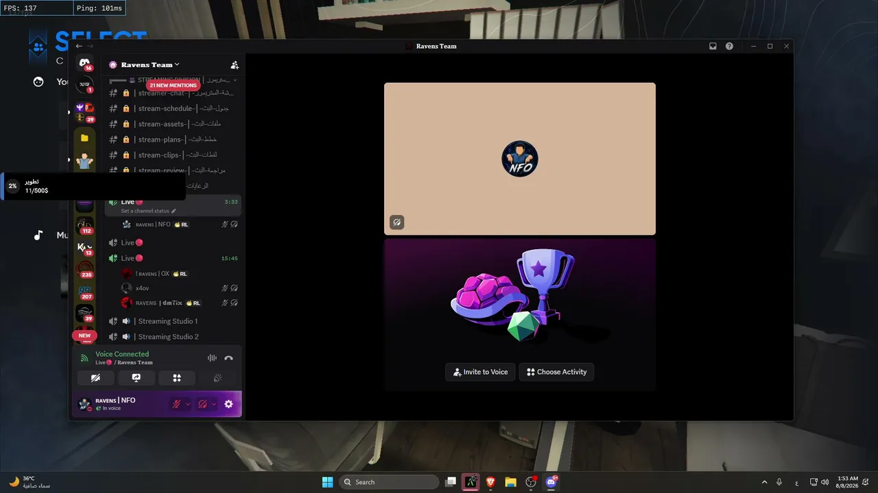Open Discord inbox icon in title bar
This screenshot has height=493, width=878.
click(x=713, y=46)
